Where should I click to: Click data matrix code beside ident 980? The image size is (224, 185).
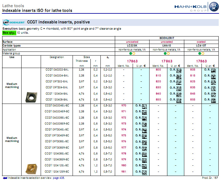click(145, 166)
